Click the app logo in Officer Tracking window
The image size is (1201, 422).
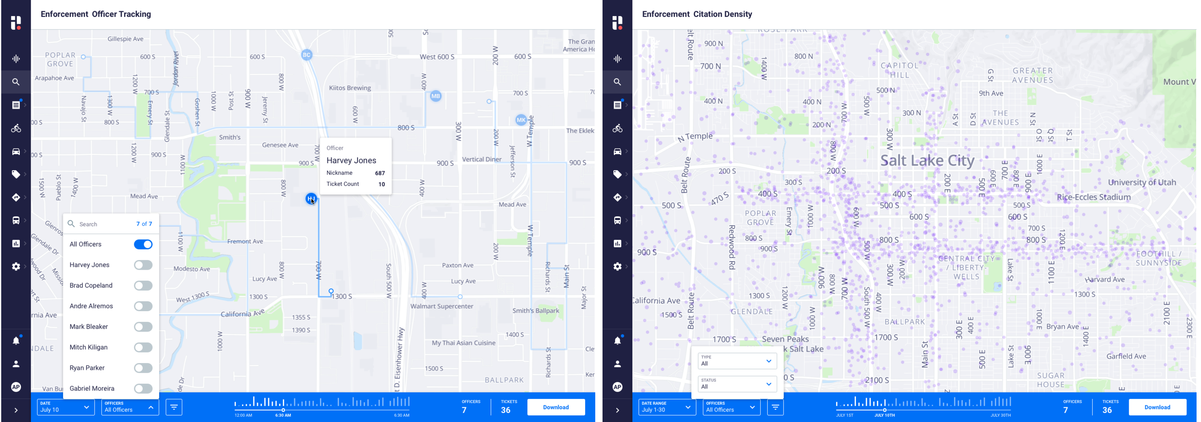coord(16,22)
